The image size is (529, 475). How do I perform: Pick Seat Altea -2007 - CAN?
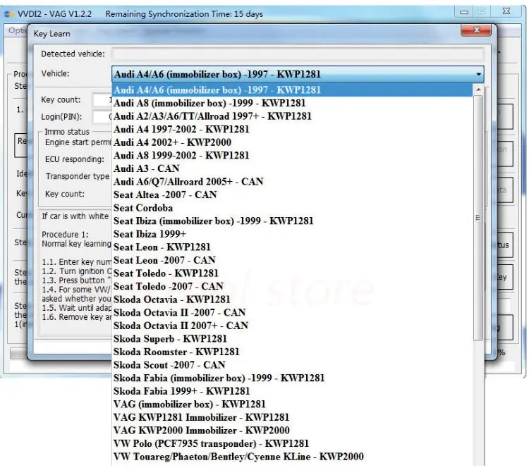click(293, 195)
